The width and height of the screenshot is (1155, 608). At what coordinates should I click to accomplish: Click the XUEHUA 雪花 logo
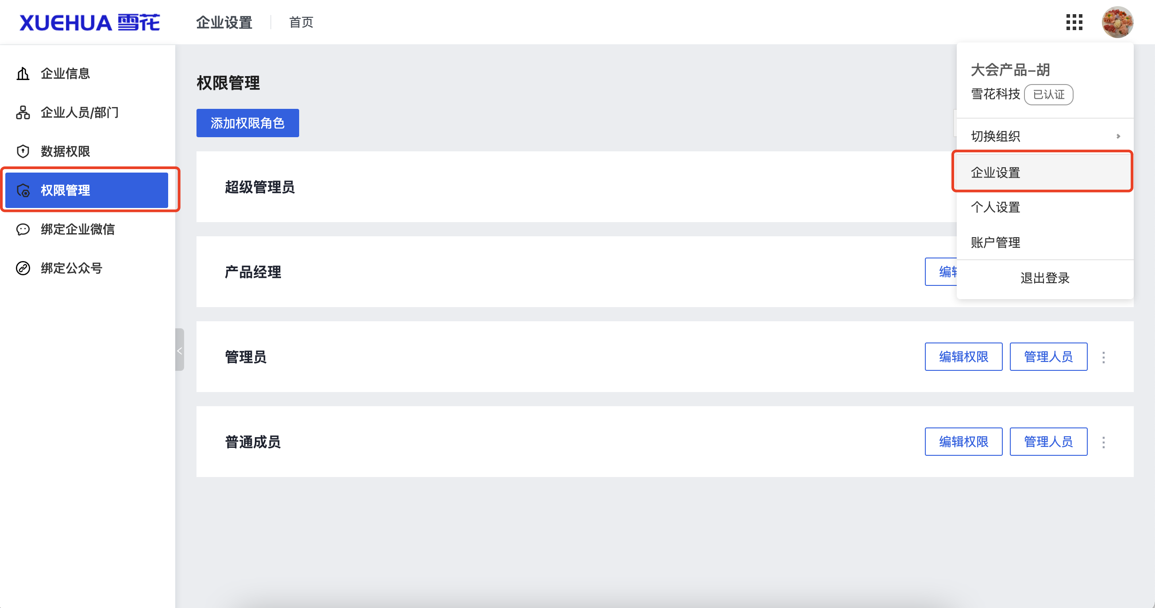click(90, 23)
